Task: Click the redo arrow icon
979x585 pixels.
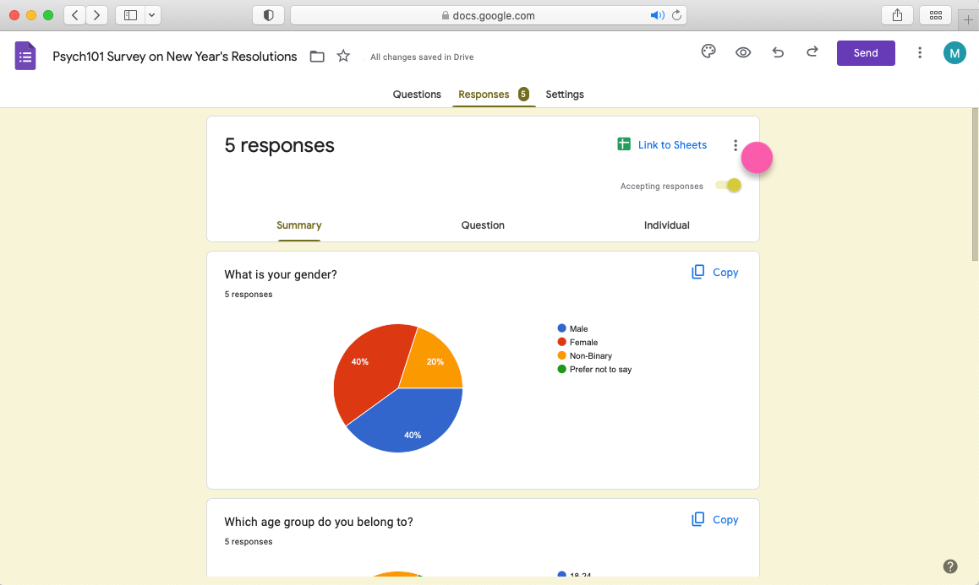Action: (x=812, y=52)
